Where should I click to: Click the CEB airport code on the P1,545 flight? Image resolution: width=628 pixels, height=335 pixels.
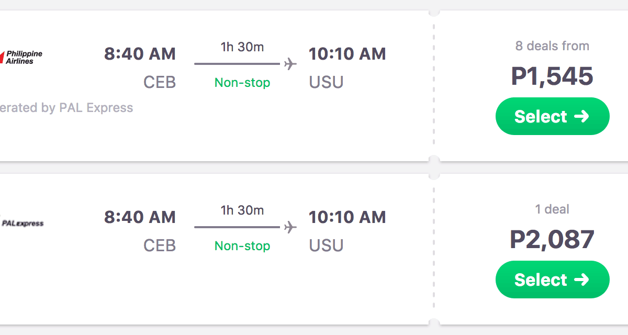pos(160,83)
